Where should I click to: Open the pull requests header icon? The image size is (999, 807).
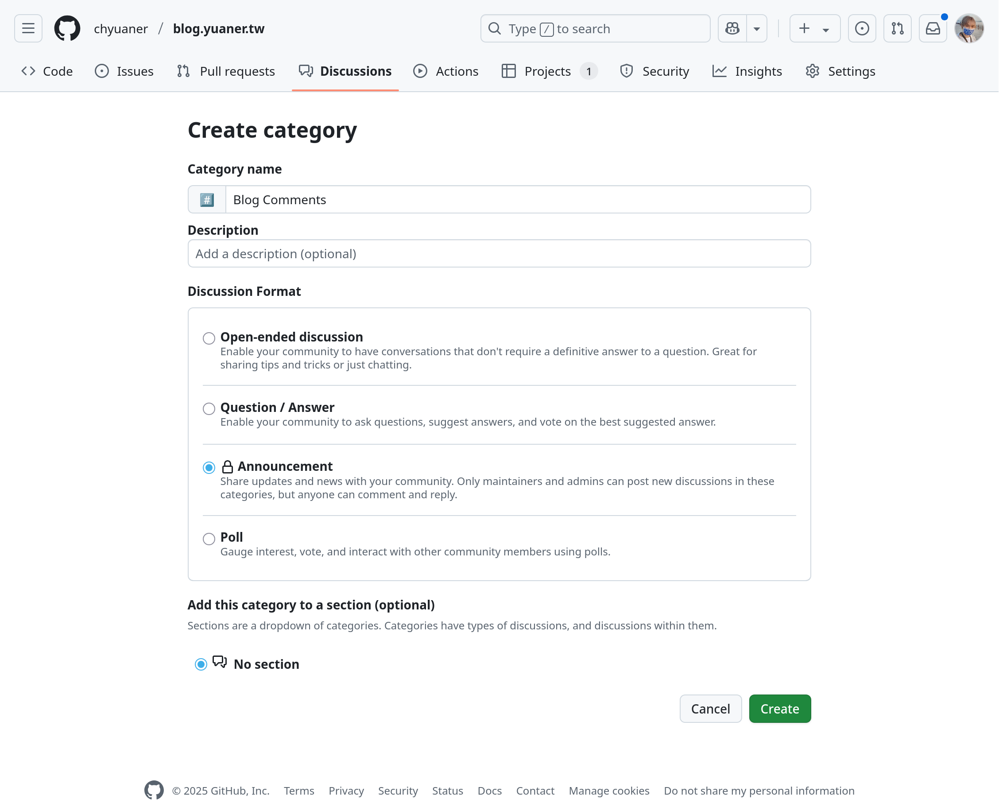(897, 28)
